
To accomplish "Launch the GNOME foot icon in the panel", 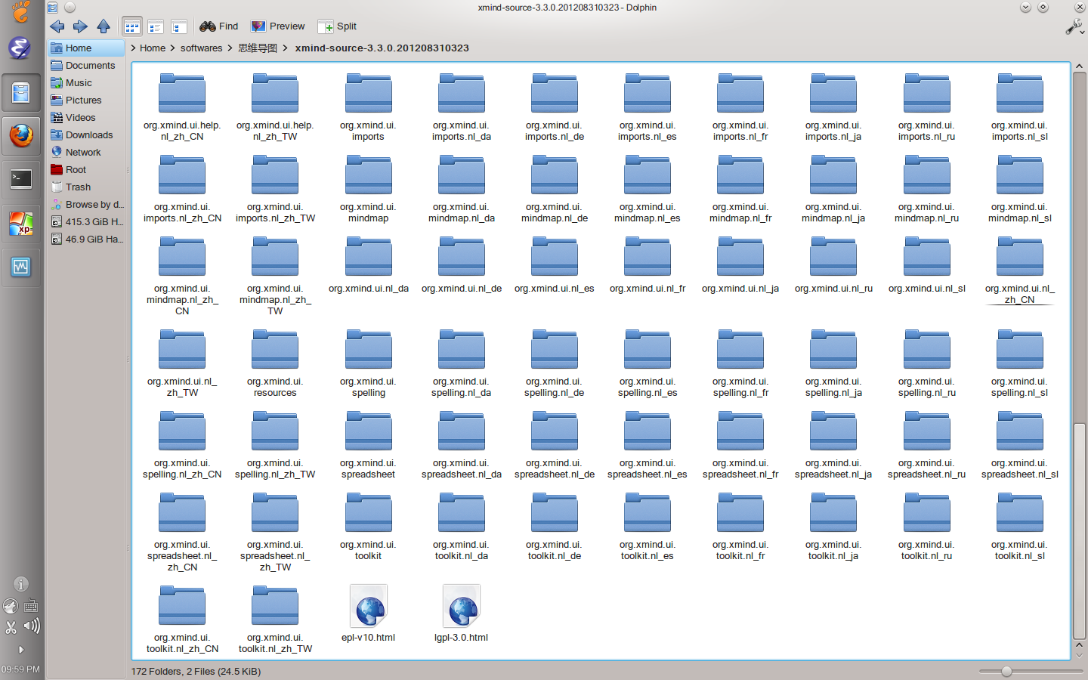I will [x=21, y=12].
